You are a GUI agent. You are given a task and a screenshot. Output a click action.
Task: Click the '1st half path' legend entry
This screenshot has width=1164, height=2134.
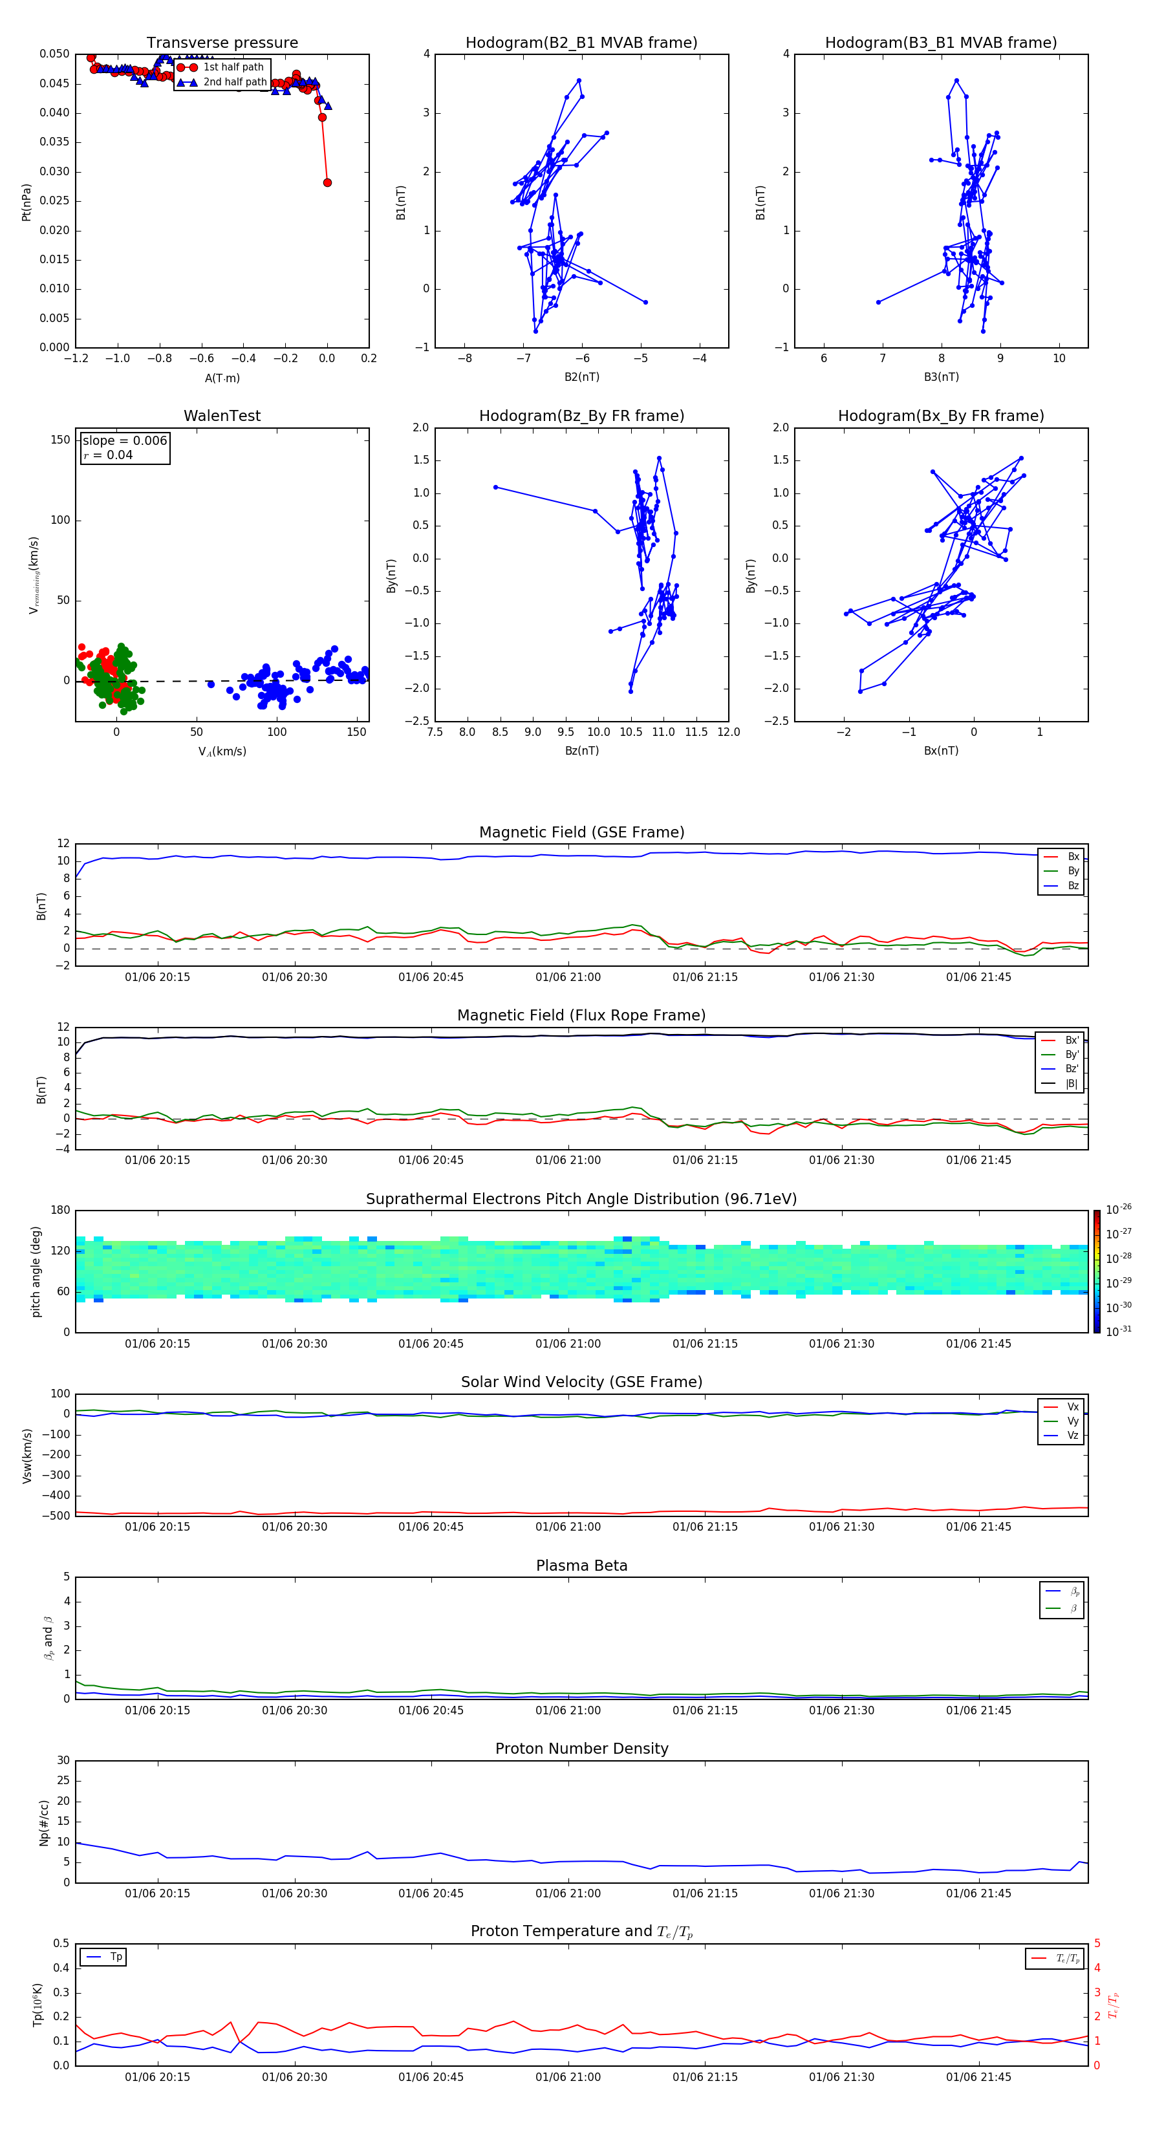(x=221, y=67)
